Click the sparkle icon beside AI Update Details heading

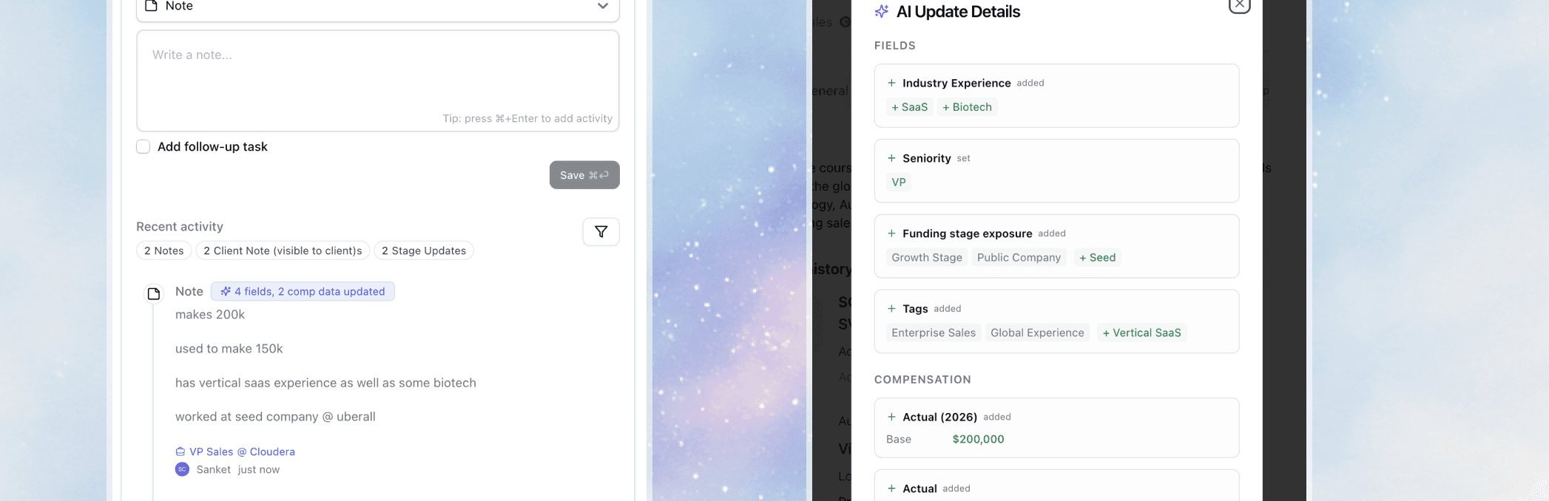[881, 11]
